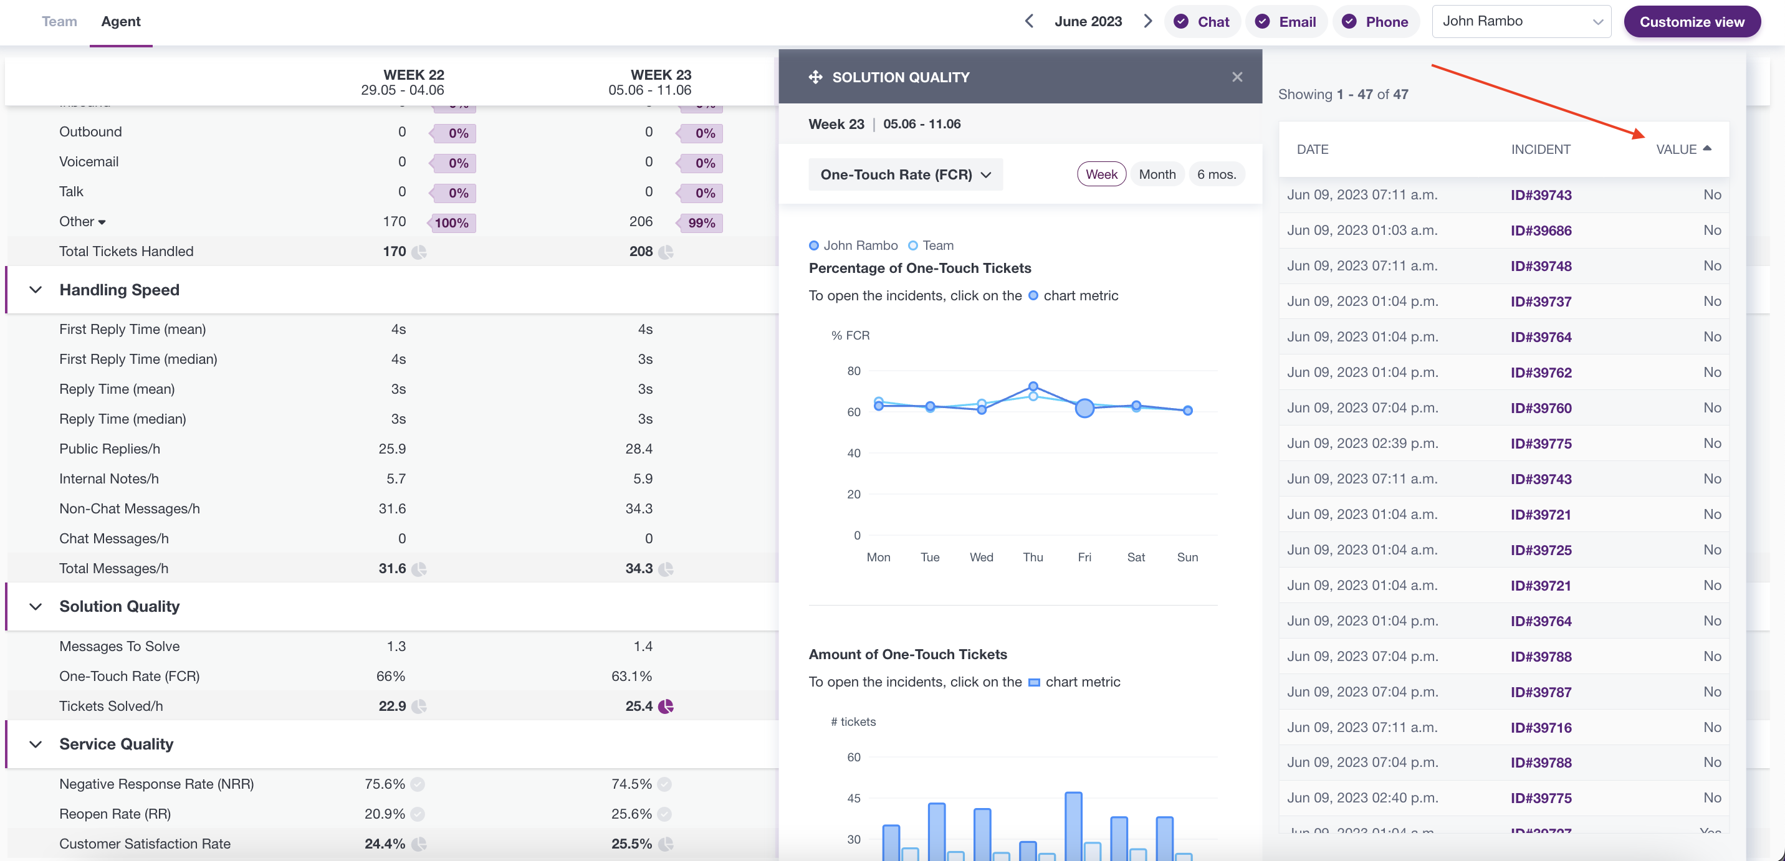Click the 99% badge in Other row

tap(700, 222)
